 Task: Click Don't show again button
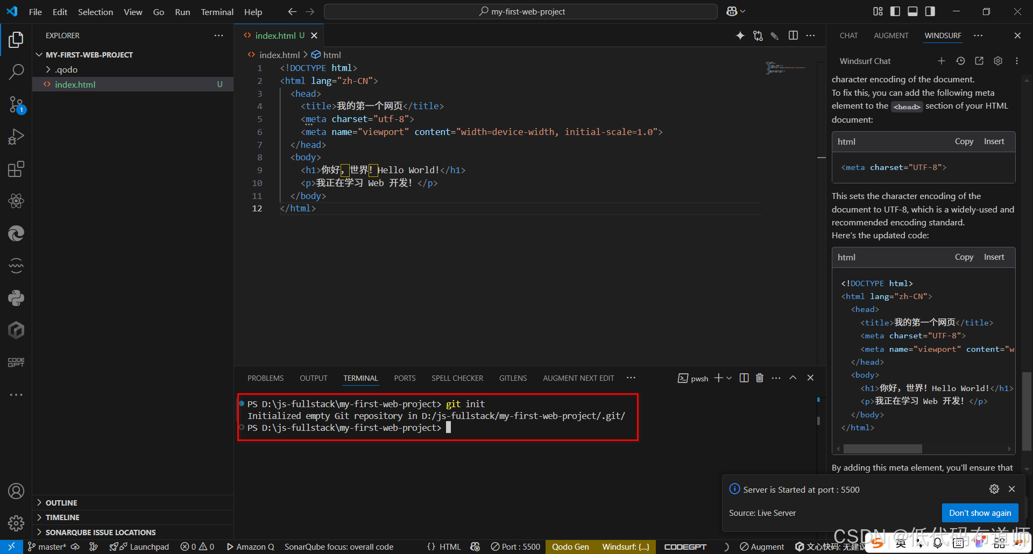pyautogui.click(x=980, y=513)
